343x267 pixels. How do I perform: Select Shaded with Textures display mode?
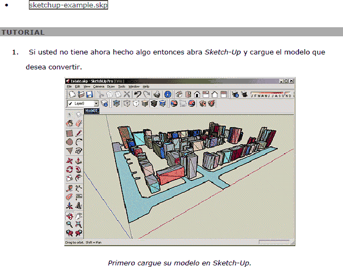point(154,103)
